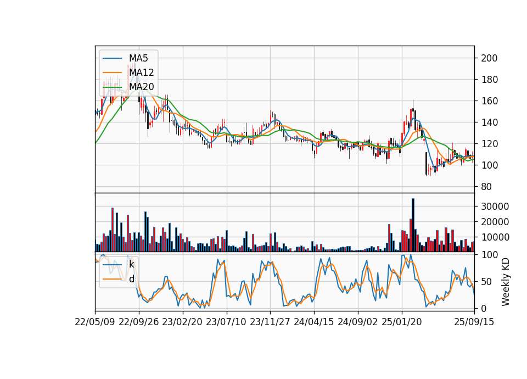Click KD axis value 0
This screenshot has height=379, width=527.
point(484,308)
